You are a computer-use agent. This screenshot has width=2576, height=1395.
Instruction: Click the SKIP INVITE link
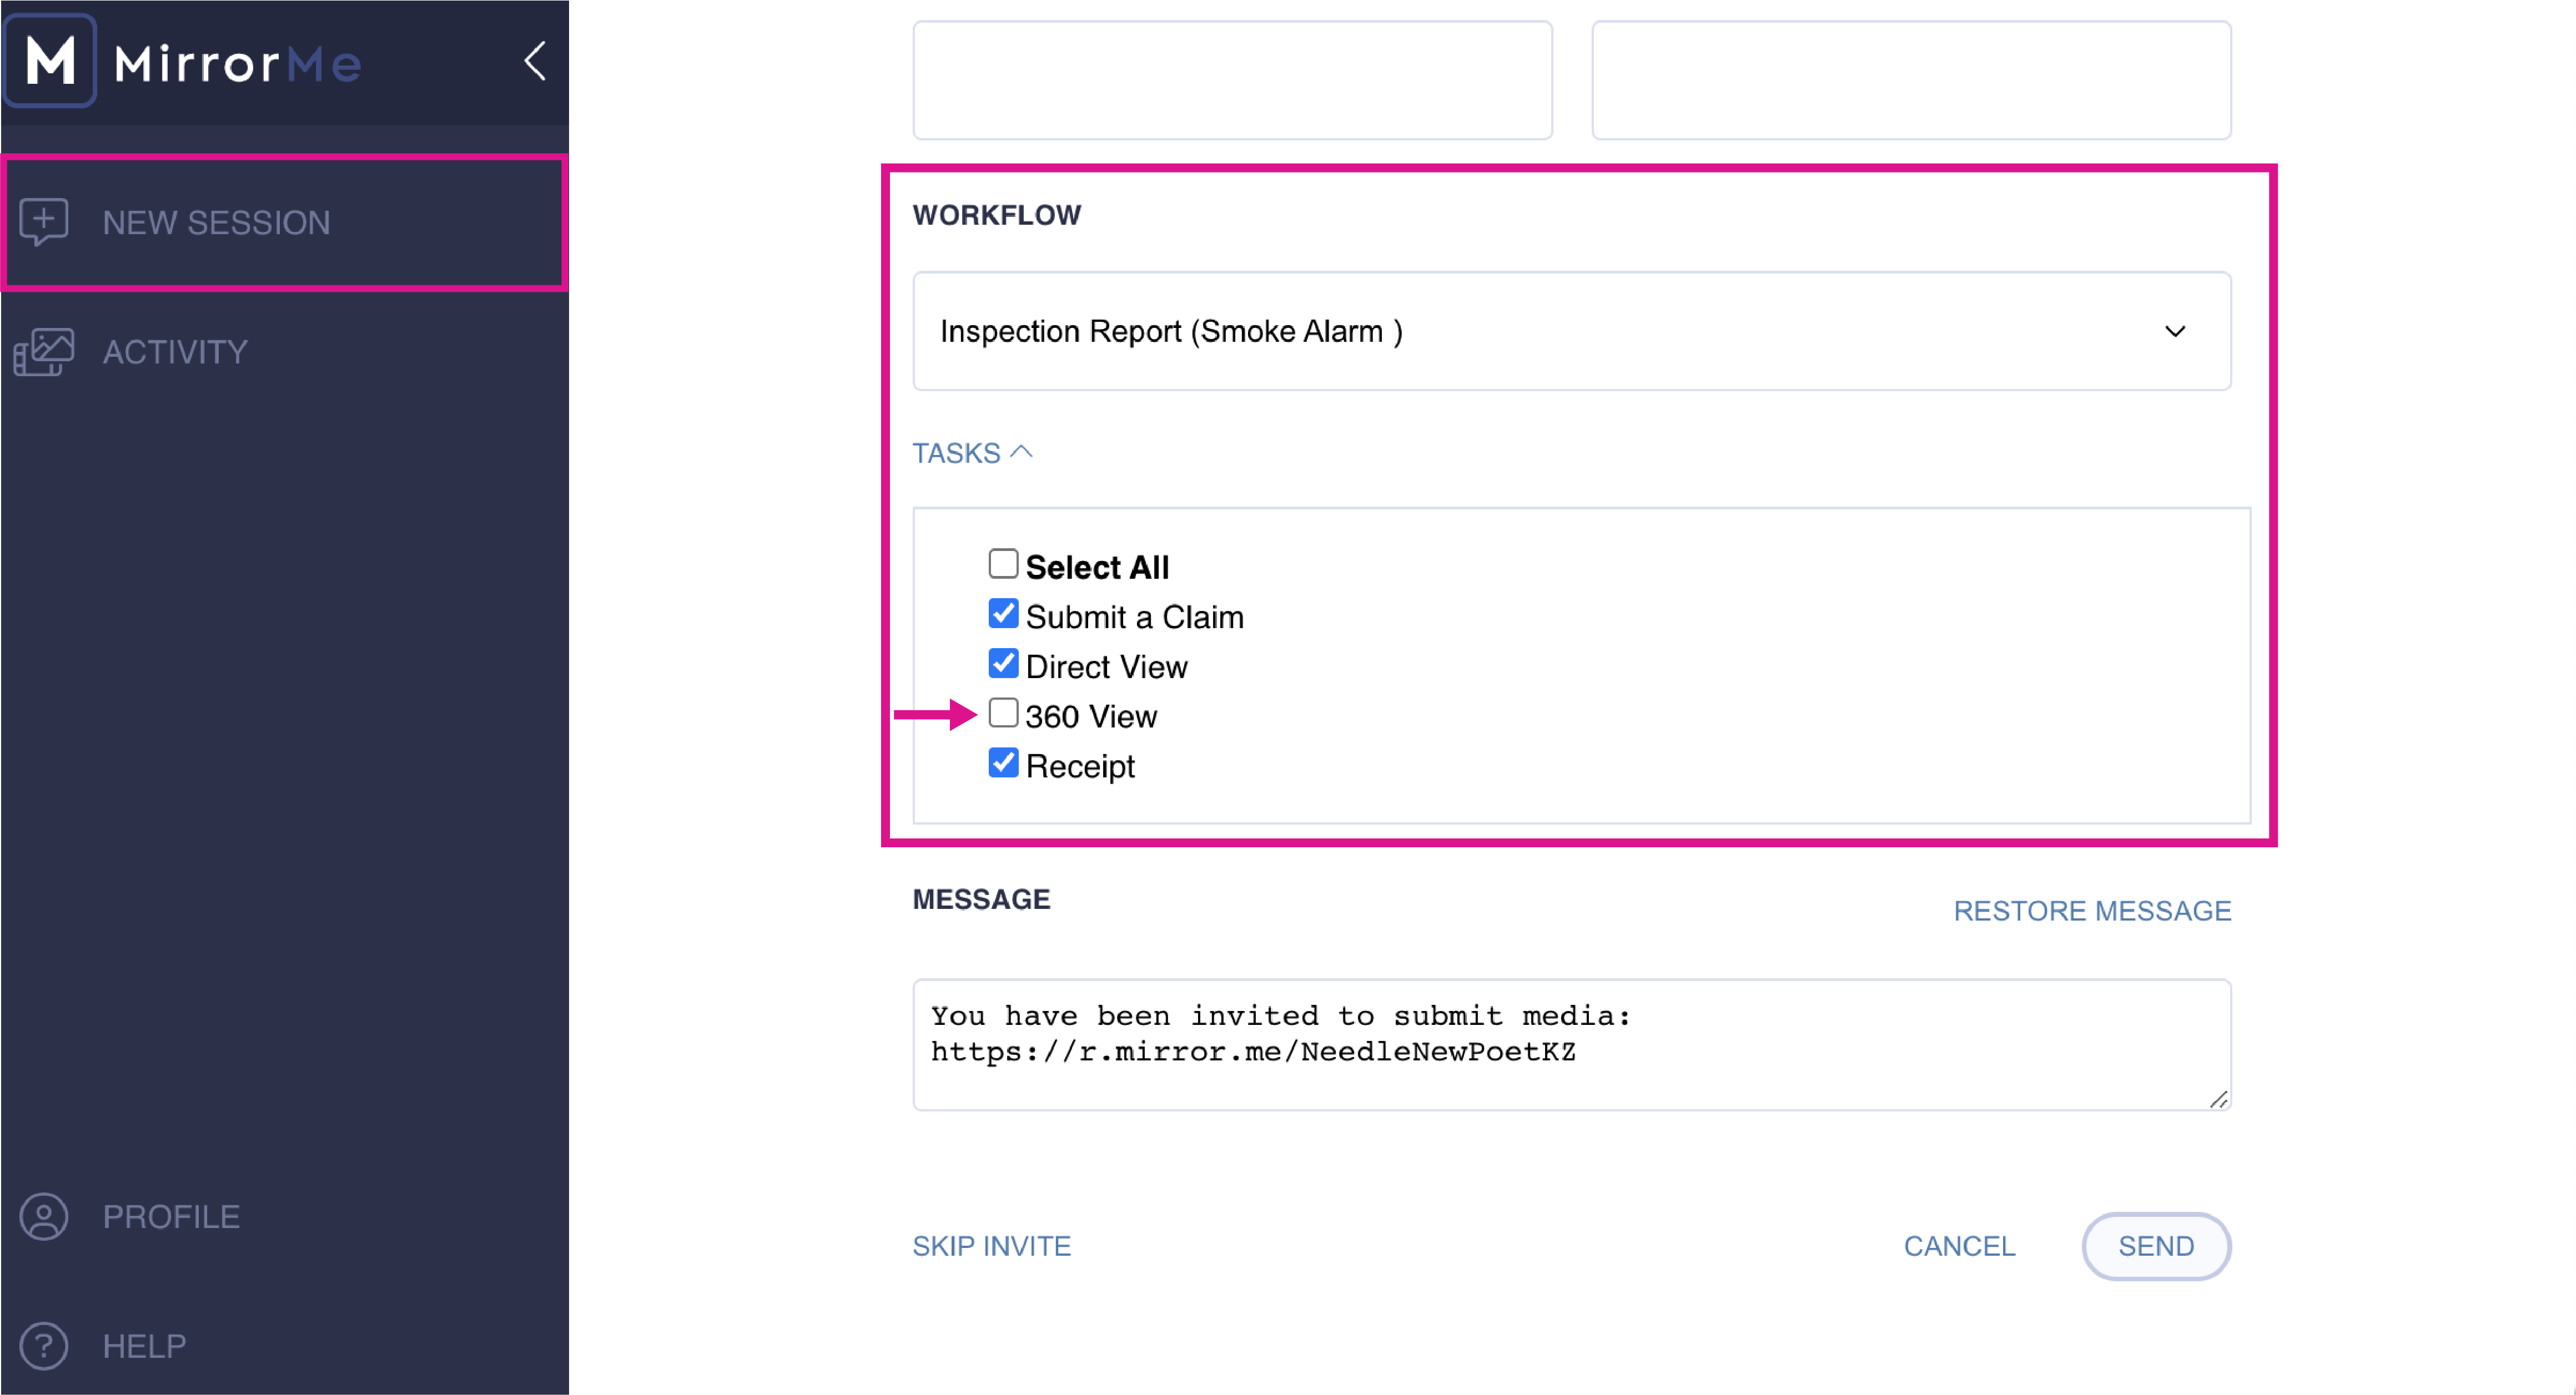tap(991, 1246)
